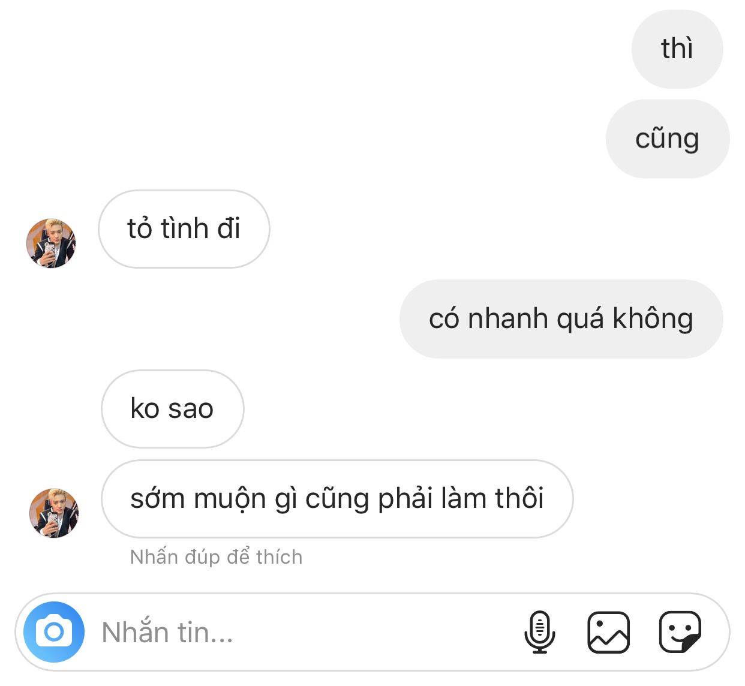Open the blue camera button
The width and height of the screenshot is (745, 686).
point(54,632)
